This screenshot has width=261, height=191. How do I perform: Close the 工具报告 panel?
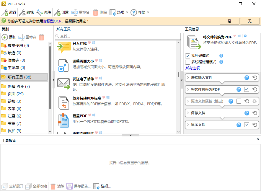point(258,139)
